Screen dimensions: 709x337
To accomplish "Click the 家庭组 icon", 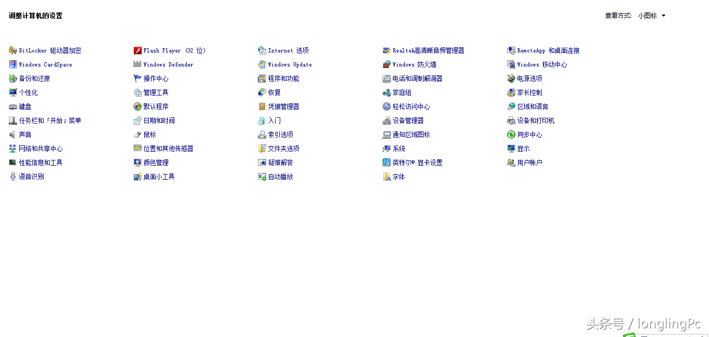I will click(387, 92).
